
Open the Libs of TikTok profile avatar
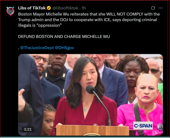[10, 11]
